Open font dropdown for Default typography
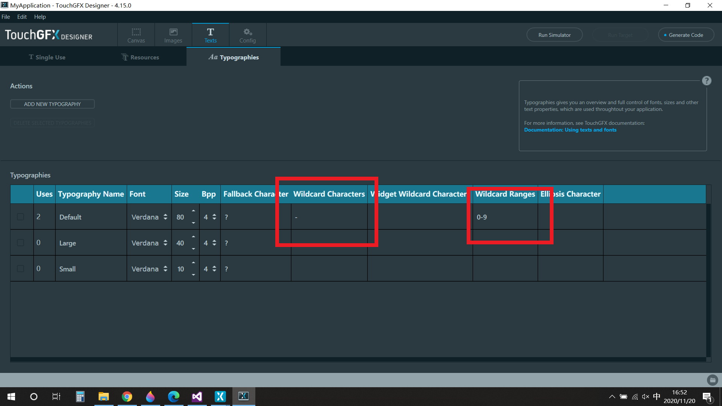722x406 pixels. click(165, 217)
